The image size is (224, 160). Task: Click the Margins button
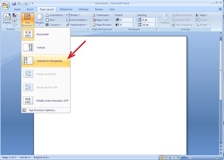39,20
